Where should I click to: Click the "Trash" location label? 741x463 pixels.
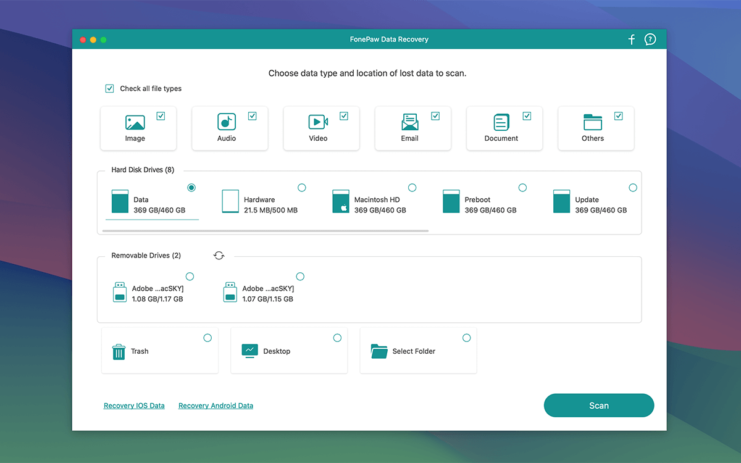[x=140, y=351]
